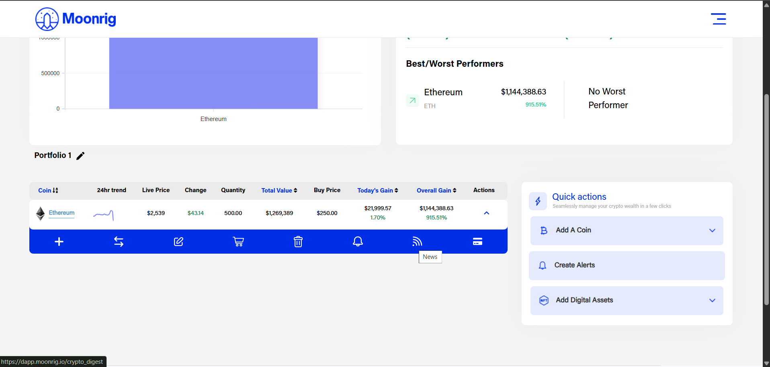Click the $250.00 buy price cell

pos(327,213)
